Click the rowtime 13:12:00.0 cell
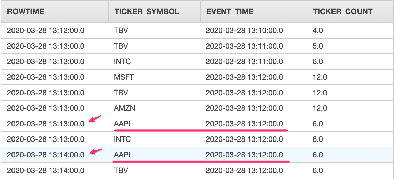 [46, 30]
